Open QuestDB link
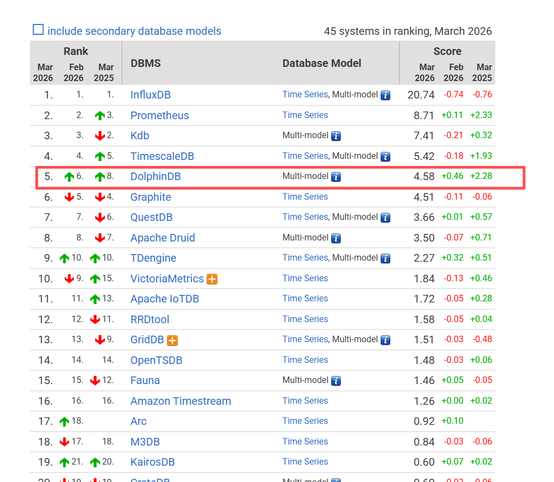 tap(152, 217)
